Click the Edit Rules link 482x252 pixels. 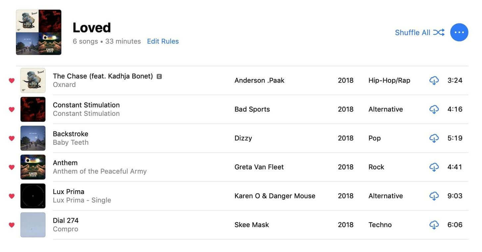coord(163,41)
